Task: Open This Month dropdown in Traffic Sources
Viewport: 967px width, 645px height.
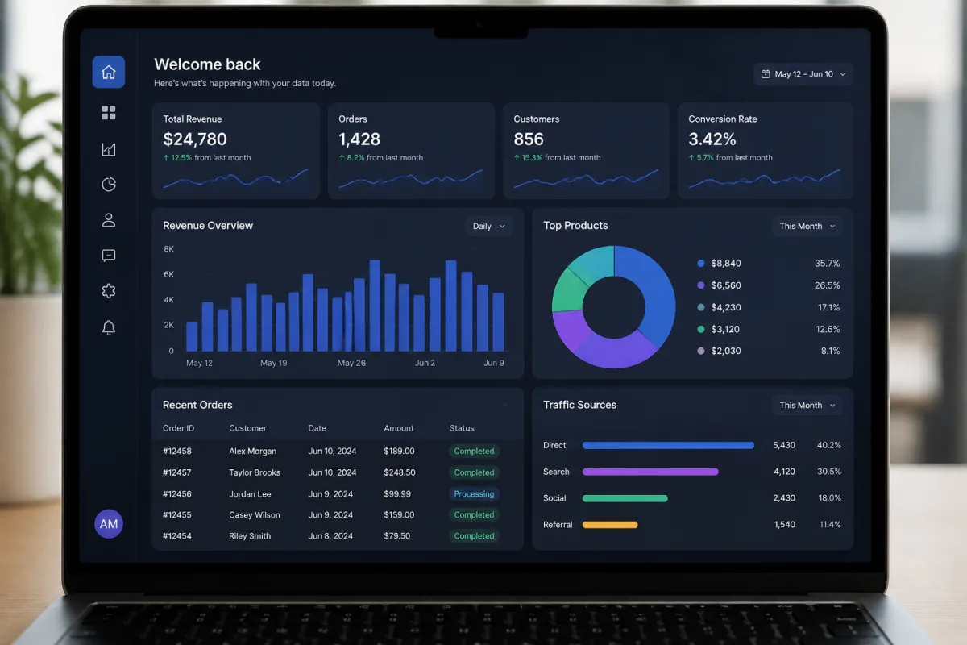Action: pyautogui.click(x=807, y=406)
